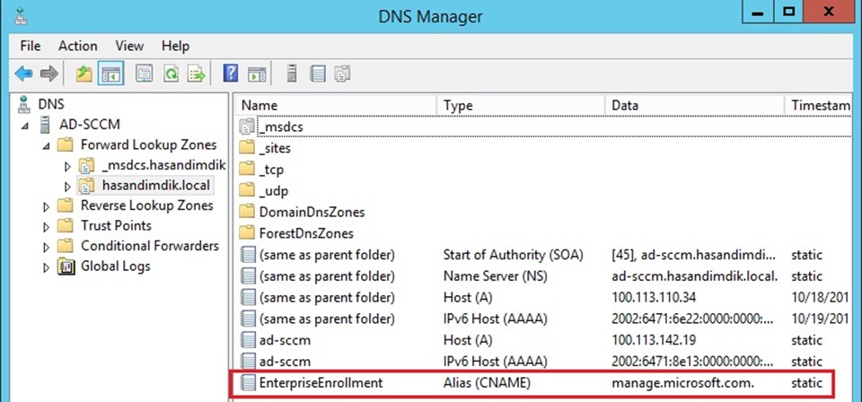The width and height of the screenshot is (862, 402).
Task: Select Global Logs in the tree
Action: [x=116, y=267]
